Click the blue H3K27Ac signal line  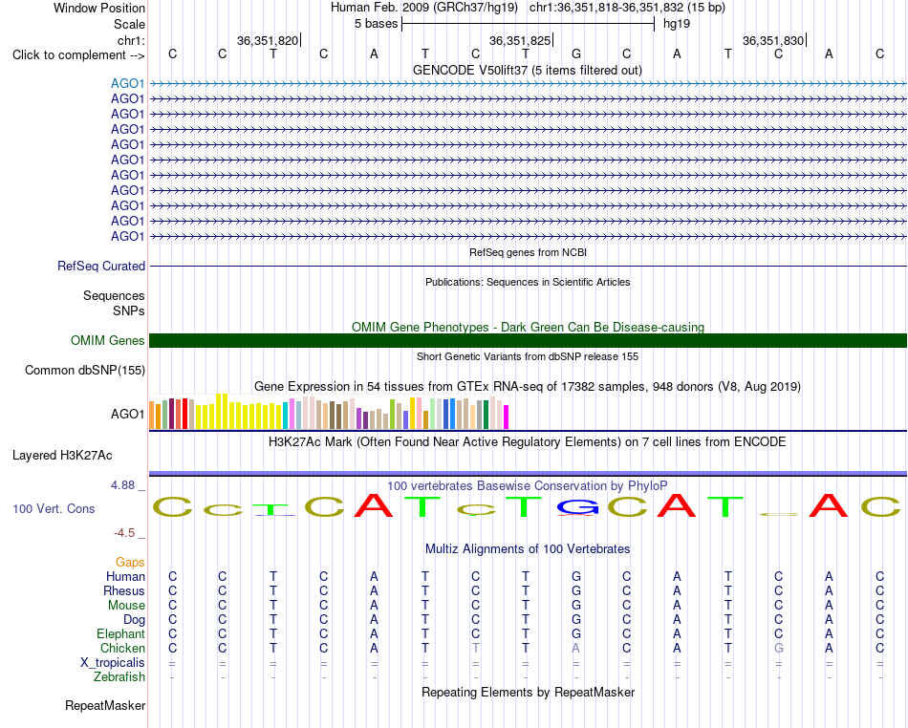point(528,474)
